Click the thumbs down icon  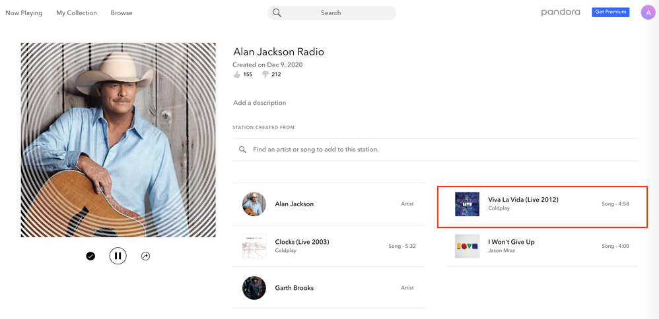[x=265, y=74]
